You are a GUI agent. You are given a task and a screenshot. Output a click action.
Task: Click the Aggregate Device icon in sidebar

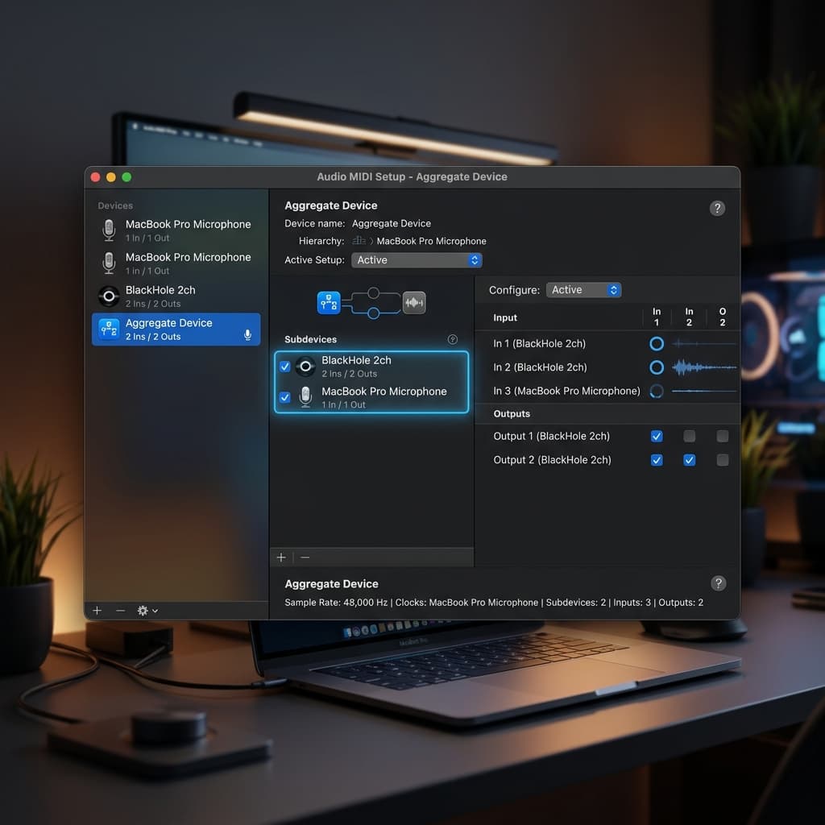point(109,329)
